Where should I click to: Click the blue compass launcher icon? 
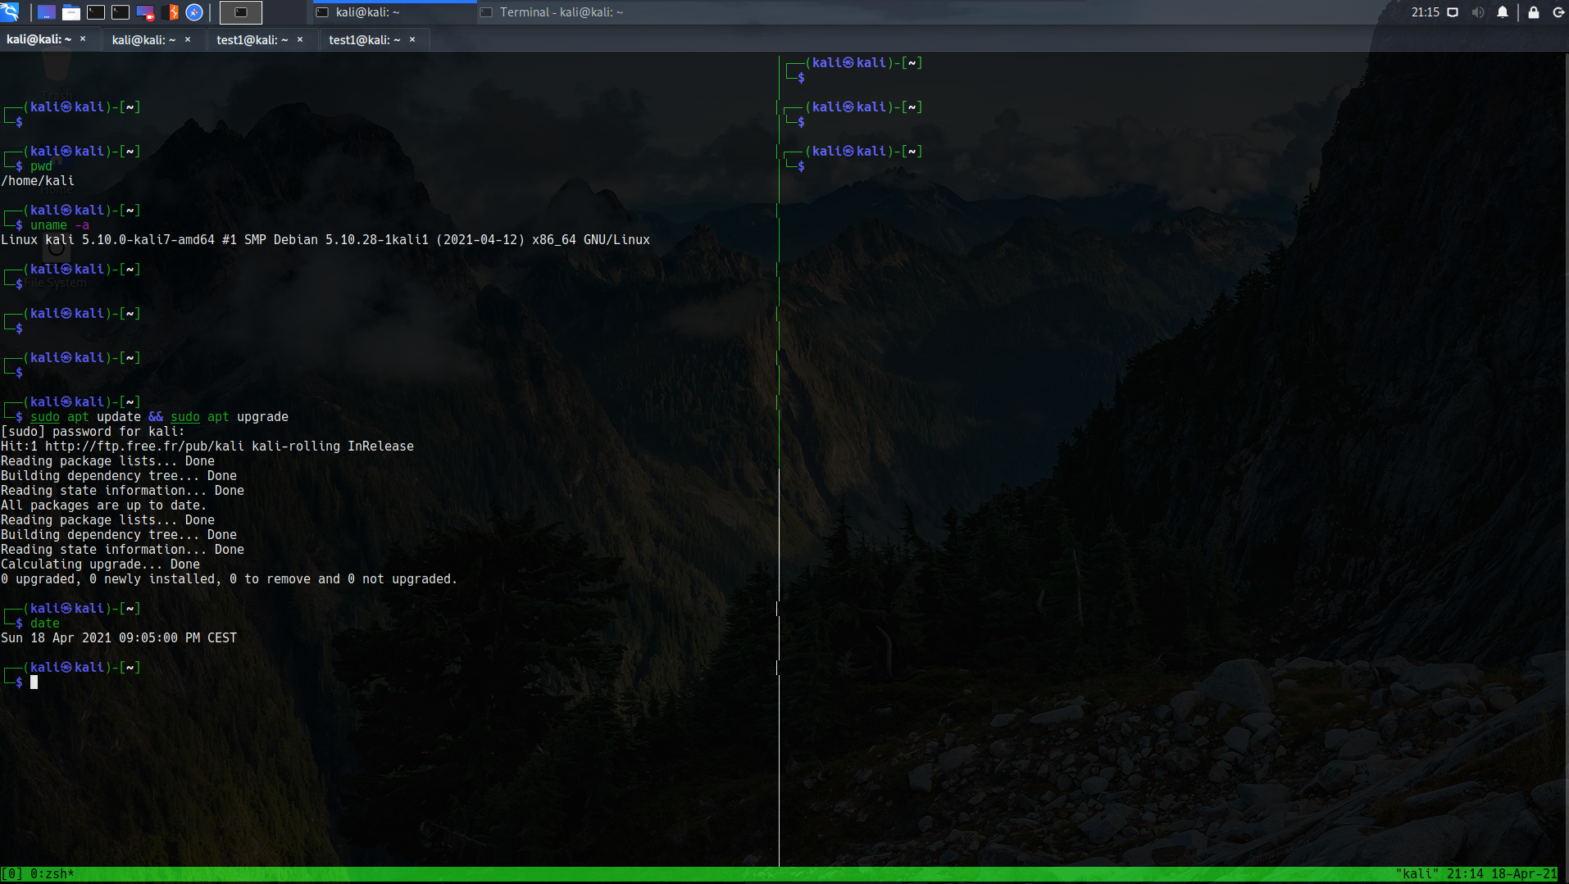(x=194, y=12)
